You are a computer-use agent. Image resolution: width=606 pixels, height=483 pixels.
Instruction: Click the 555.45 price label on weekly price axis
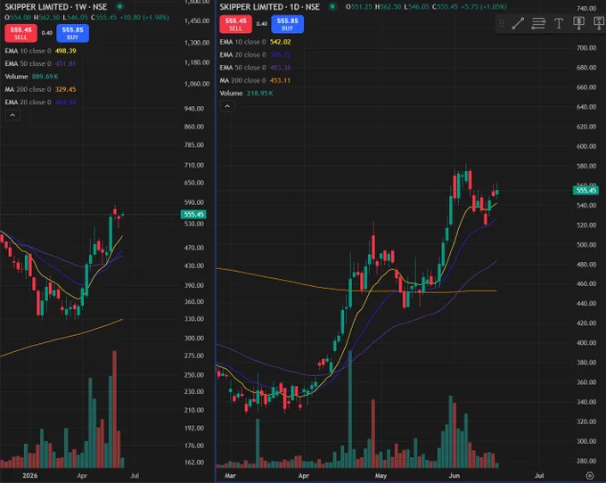pyautogui.click(x=193, y=214)
